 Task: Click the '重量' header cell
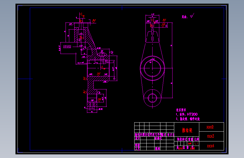[x=191, y=139]
